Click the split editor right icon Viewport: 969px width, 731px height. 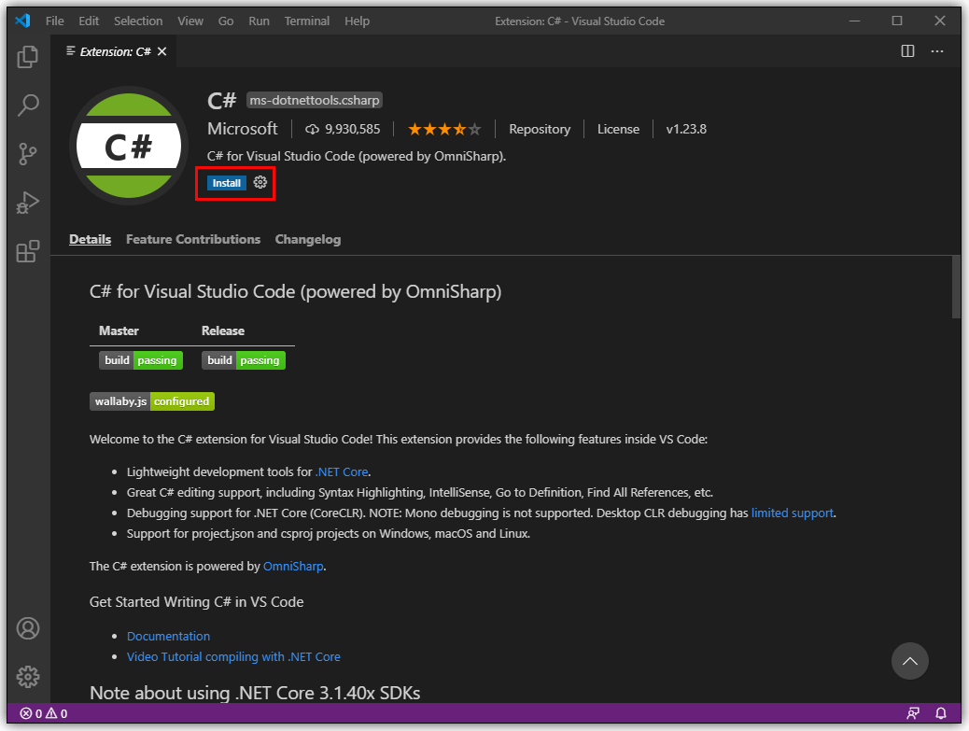coord(907,51)
